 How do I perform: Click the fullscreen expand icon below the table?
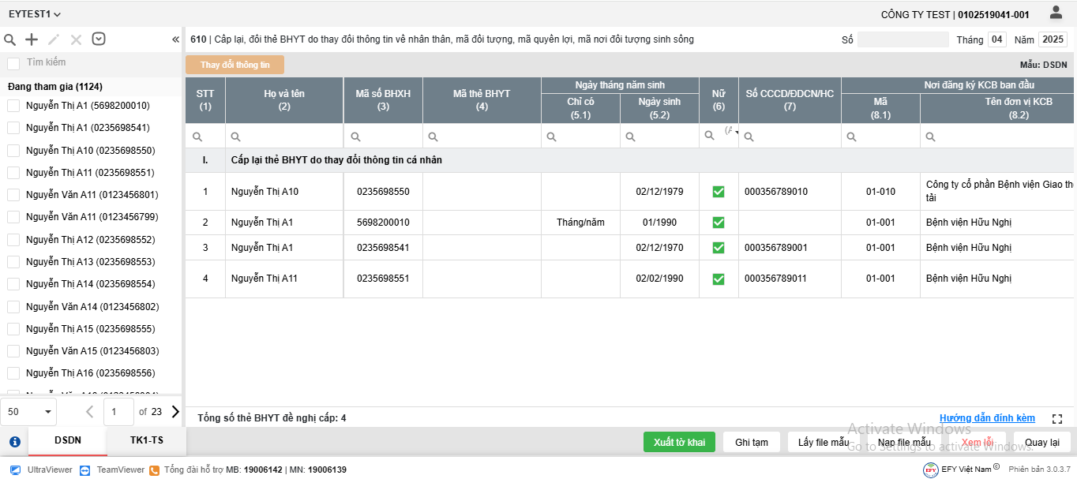point(1057,419)
